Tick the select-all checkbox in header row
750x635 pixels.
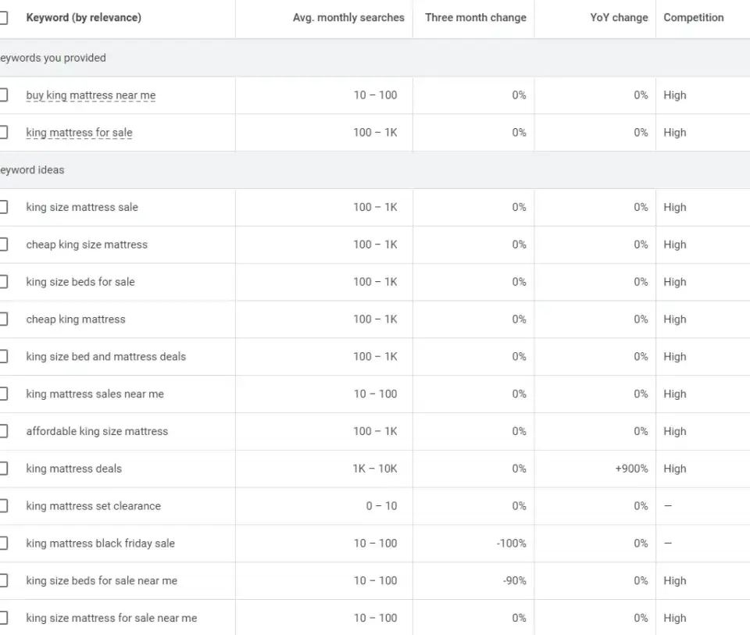point(3,18)
